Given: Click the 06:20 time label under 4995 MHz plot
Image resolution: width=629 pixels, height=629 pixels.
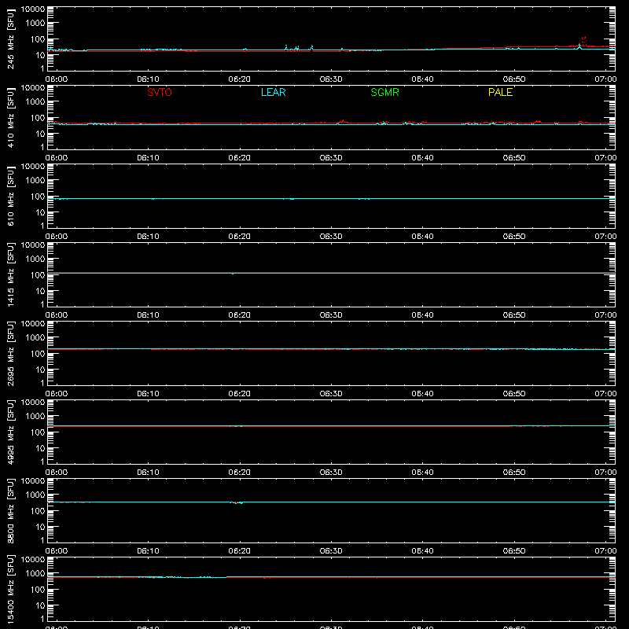Looking at the screenshot, I should pos(240,473).
